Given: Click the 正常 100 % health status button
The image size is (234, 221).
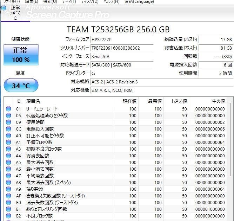Looking at the screenshot, I should [21, 55].
